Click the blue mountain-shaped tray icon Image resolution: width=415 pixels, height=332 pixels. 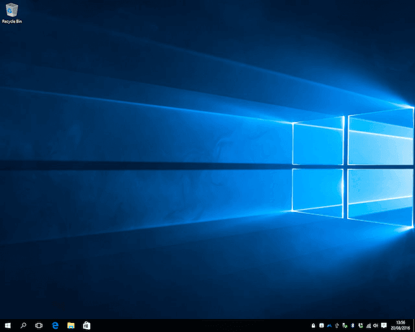click(x=329, y=326)
